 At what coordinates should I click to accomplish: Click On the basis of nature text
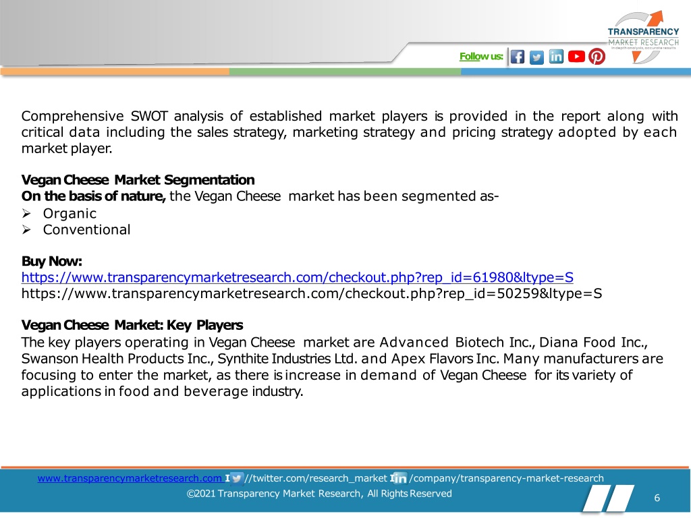[x=93, y=196]
